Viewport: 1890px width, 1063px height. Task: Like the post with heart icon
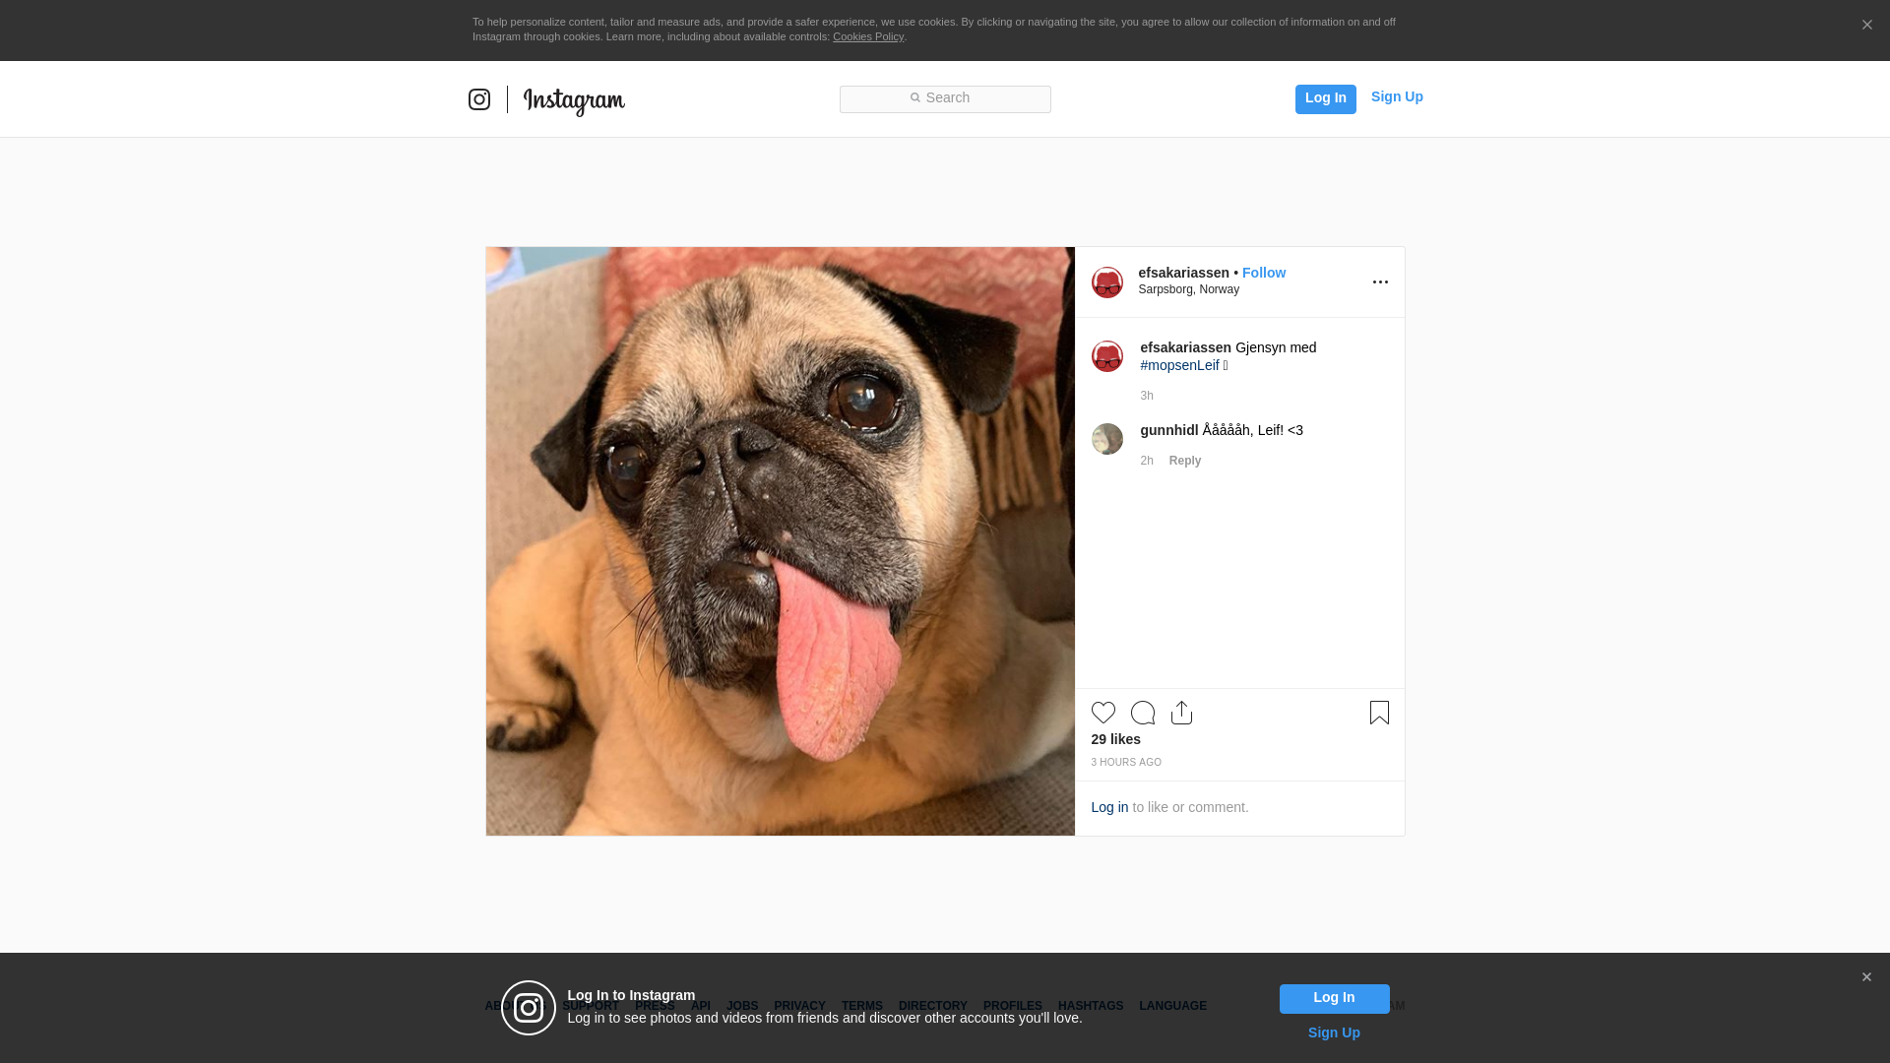pos(1103,713)
